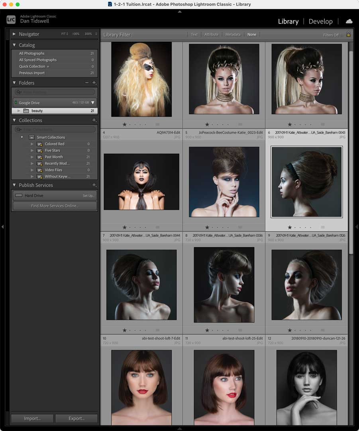Image resolution: width=359 pixels, height=431 pixels.
Task: Select the Attribute filter tab
Action: coord(212,34)
